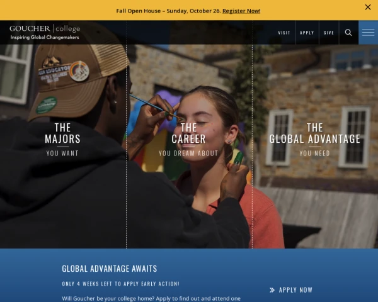The height and width of the screenshot is (302, 378).
Task: Open The Global Advantage You Need panel
Action: tap(314, 139)
